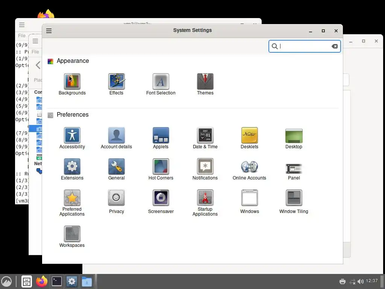Screen dimensions: 385x289
Task: Open the Workspaces settings
Action: click(x=72, y=236)
